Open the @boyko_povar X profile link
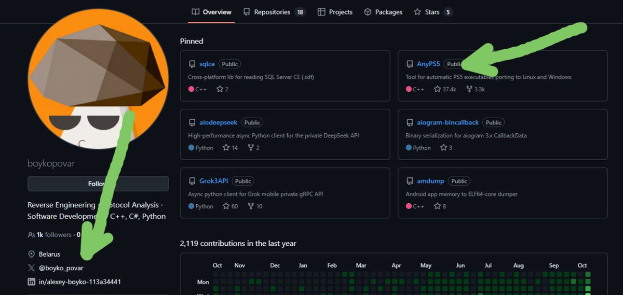This screenshot has height=295, width=623. [61, 268]
